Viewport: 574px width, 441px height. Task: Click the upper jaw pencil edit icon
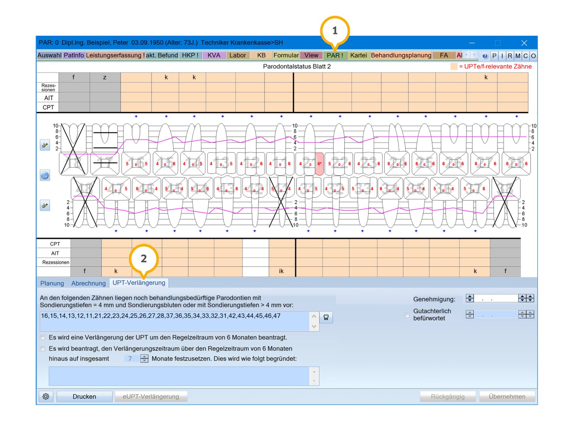pos(45,145)
